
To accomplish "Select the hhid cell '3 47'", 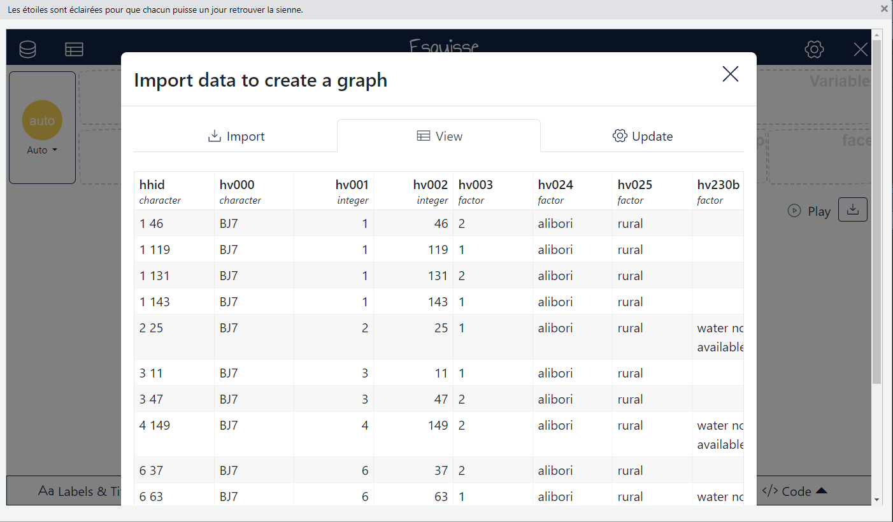I will point(174,399).
